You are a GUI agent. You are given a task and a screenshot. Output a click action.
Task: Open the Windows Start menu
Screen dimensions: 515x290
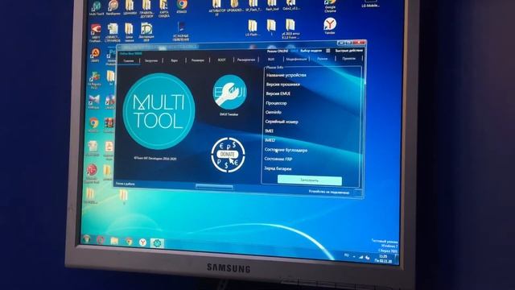pyautogui.click(x=87, y=239)
